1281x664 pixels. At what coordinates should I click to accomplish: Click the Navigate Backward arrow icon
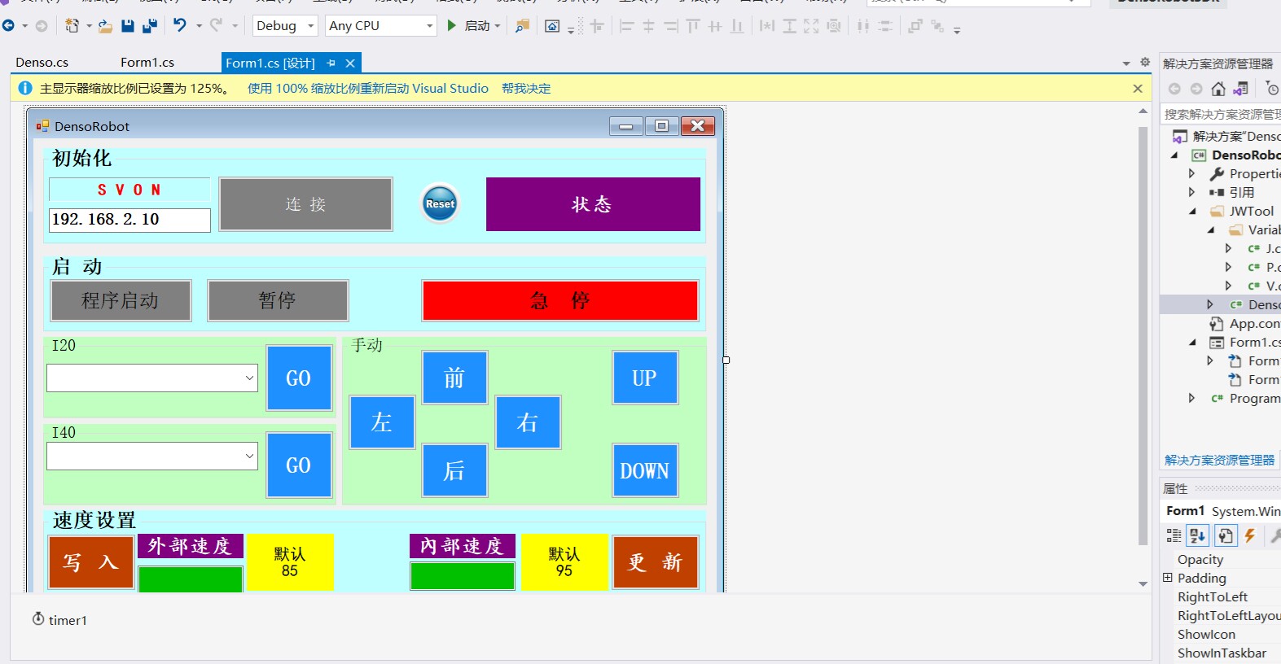[8, 26]
